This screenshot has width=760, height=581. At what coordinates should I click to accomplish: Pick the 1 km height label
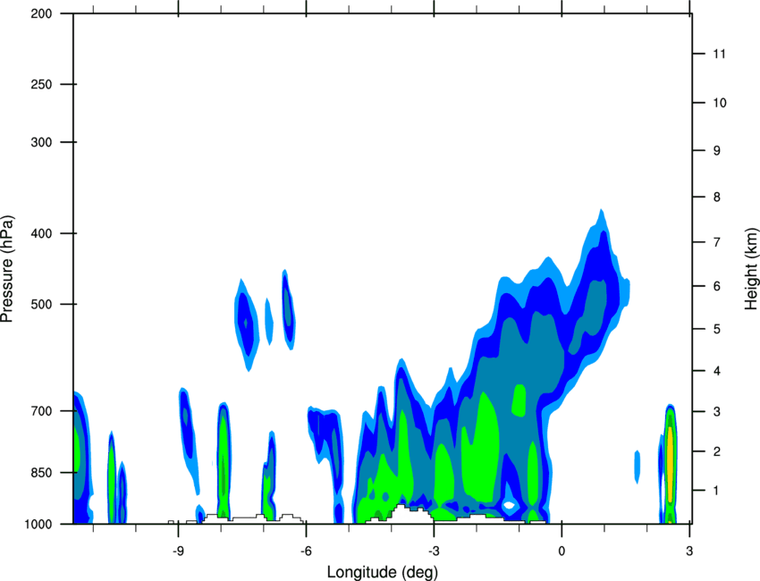pos(717,491)
